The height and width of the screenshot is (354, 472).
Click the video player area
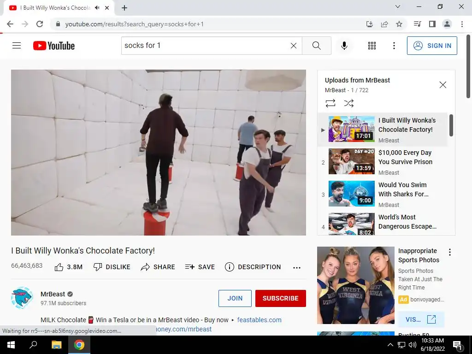(x=159, y=153)
